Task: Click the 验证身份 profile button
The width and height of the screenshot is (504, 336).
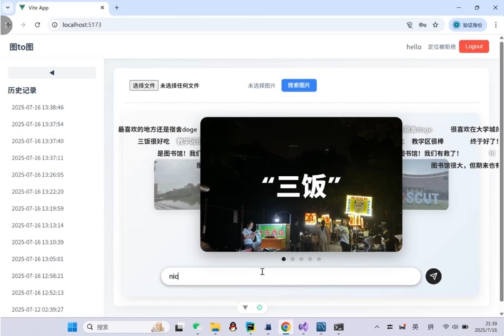Action: (468, 25)
